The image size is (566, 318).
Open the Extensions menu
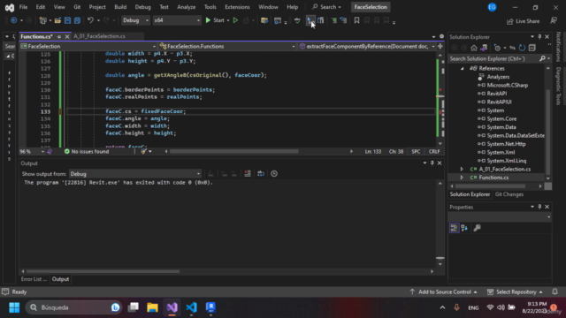coord(237,7)
